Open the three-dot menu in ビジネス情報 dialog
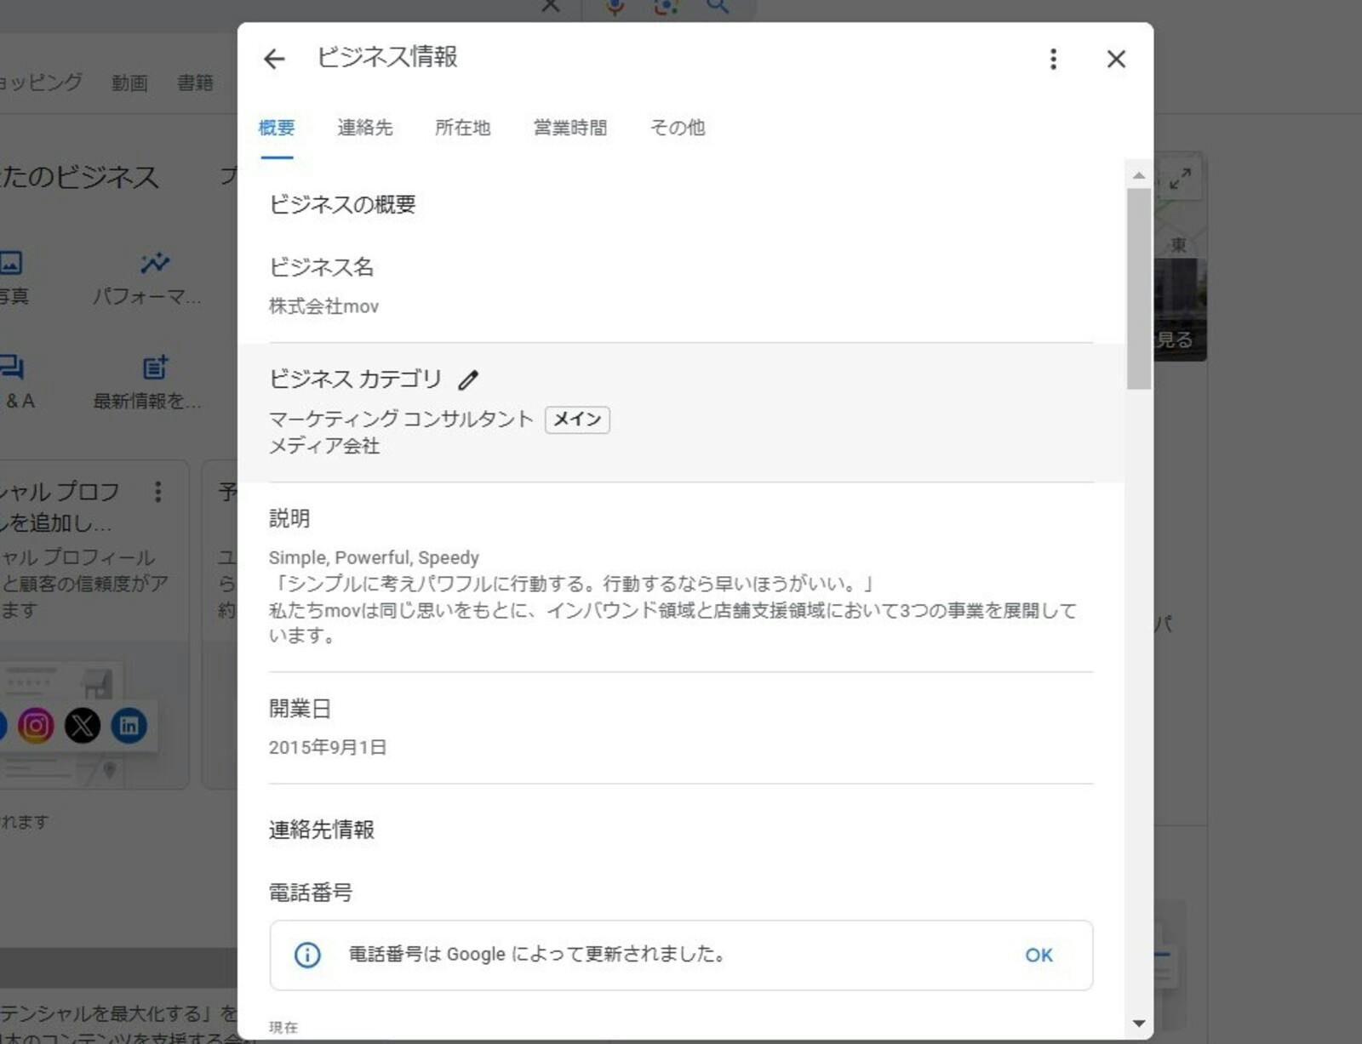Viewport: 1362px width, 1044px height. (1053, 59)
